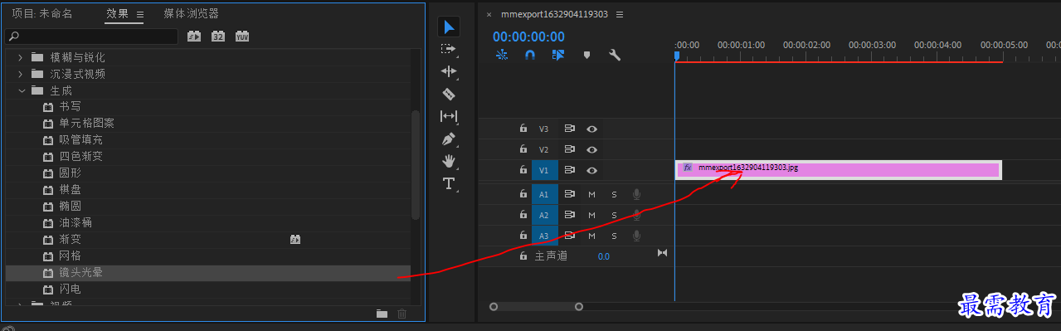This screenshot has height=331, width=1061.
Task: Toggle insert sequence as nest icon
Action: coord(502,55)
